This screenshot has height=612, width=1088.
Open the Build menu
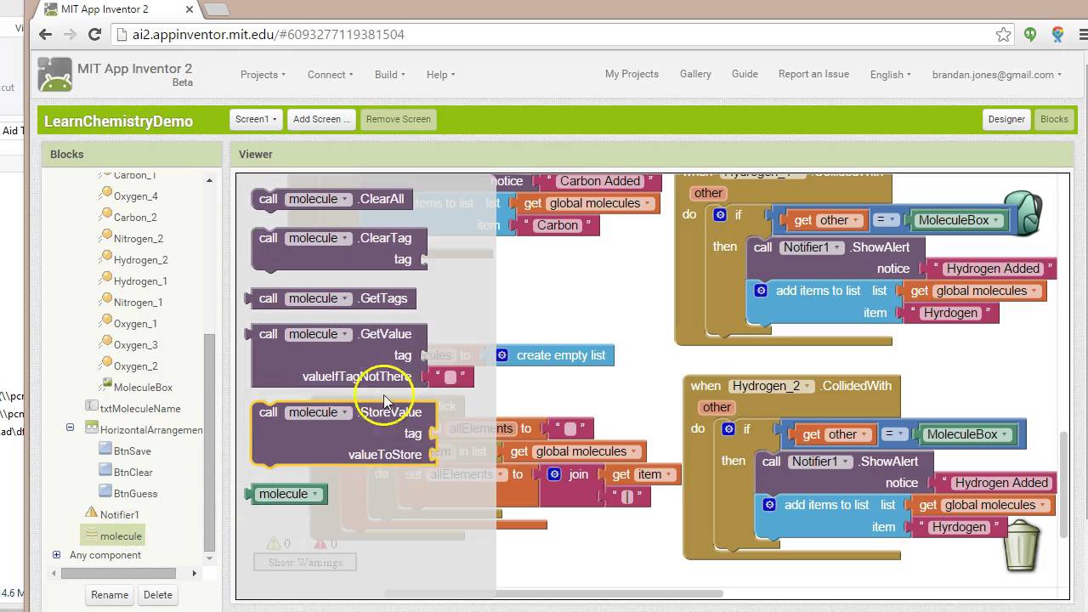389,75
